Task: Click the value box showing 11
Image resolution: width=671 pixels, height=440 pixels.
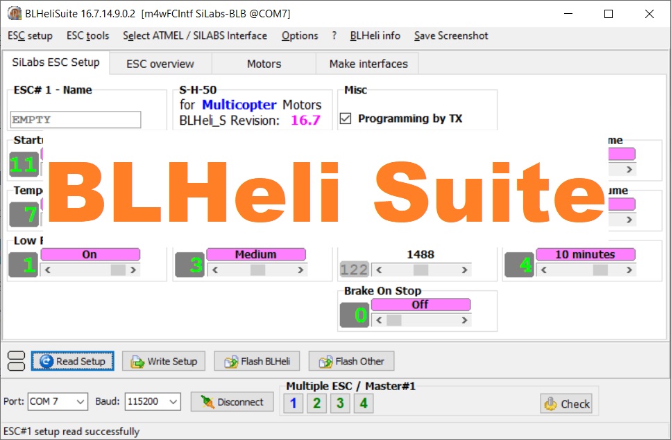Action: pos(24,164)
